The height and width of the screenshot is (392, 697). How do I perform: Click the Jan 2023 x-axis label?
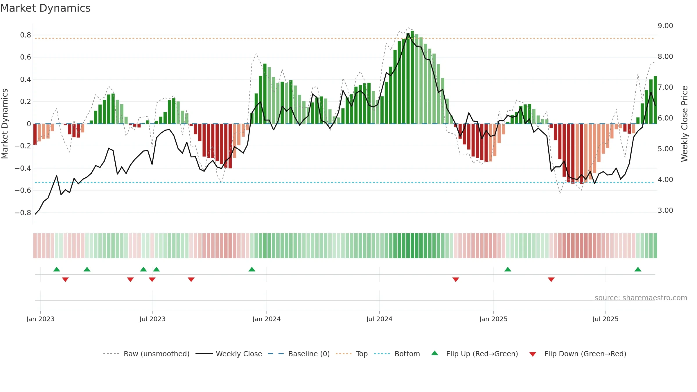point(40,319)
